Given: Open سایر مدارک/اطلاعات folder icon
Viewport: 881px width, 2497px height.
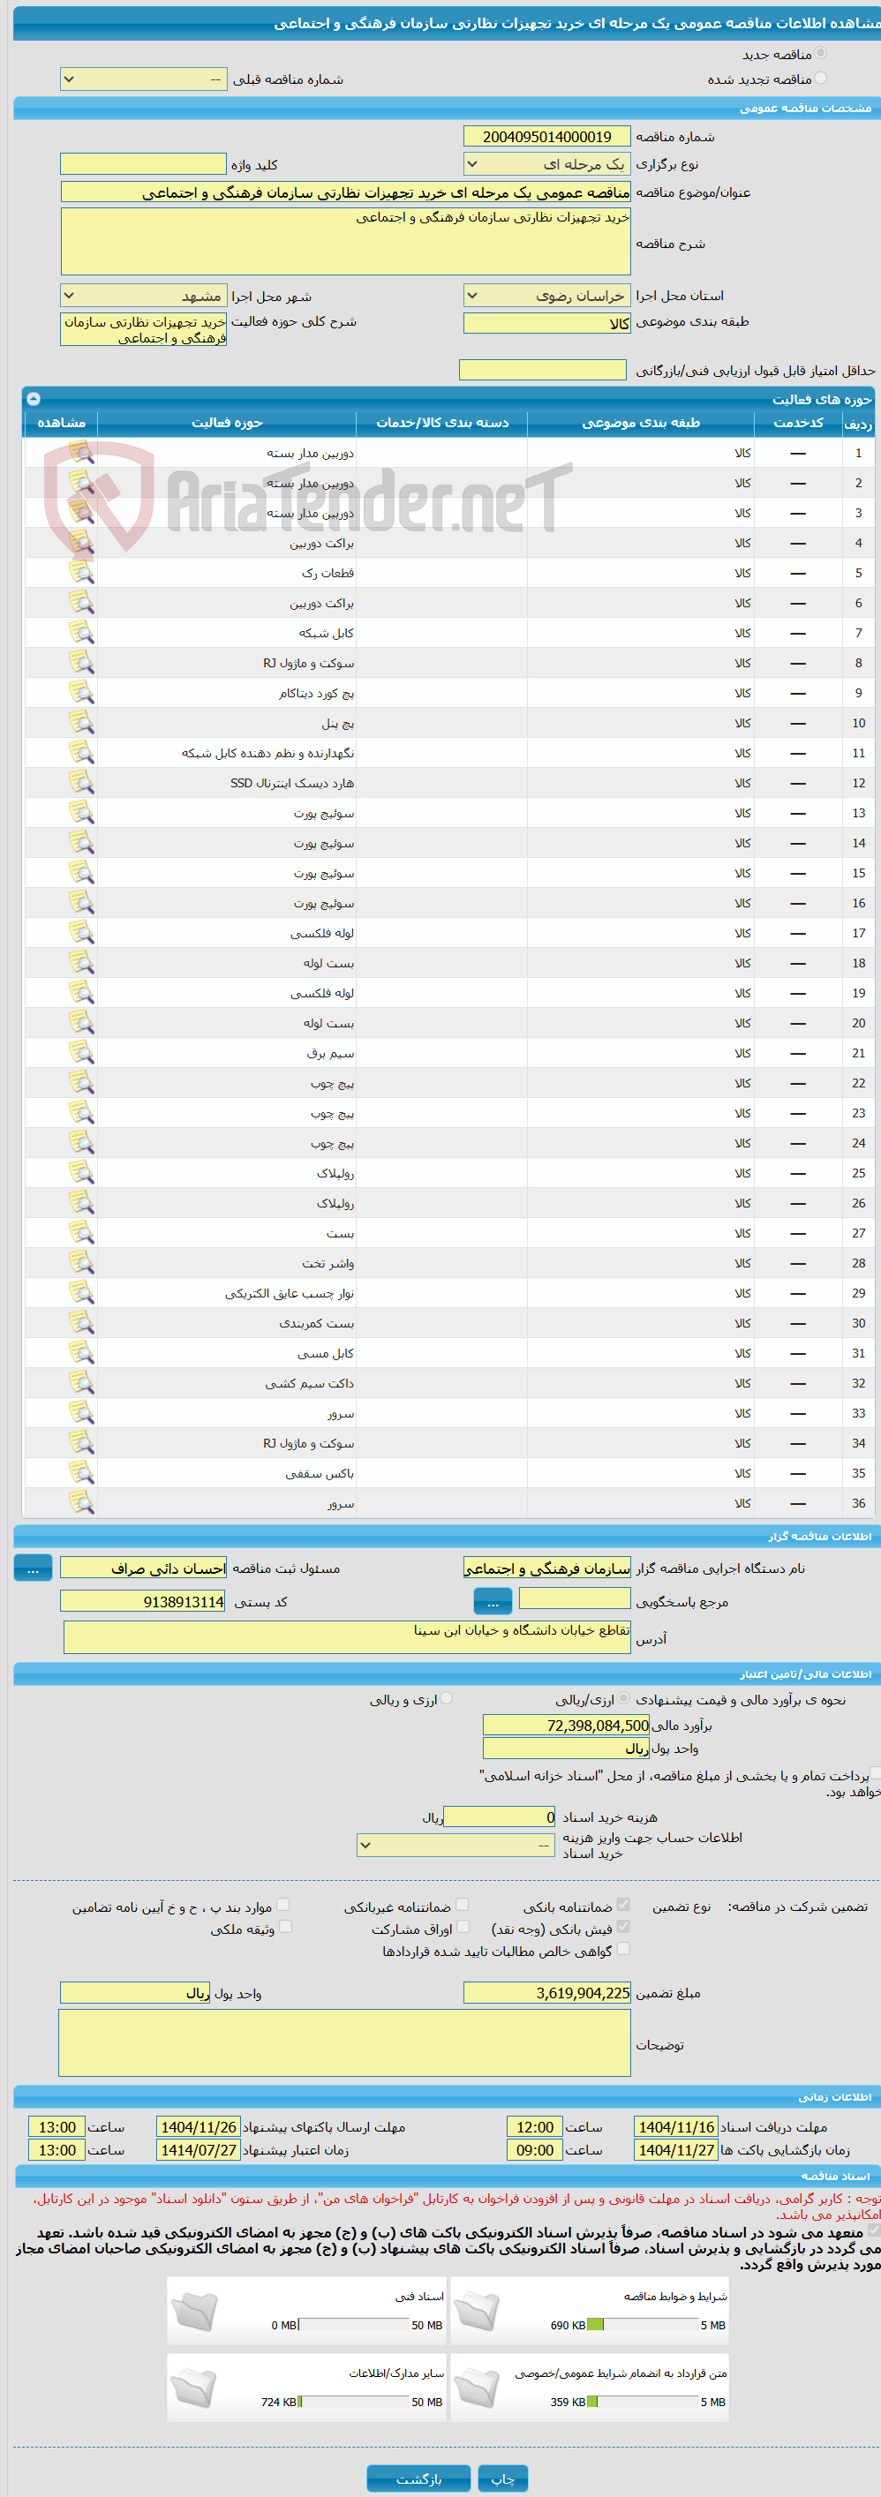Looking at the screenshot, I should tap(194, 2388).
